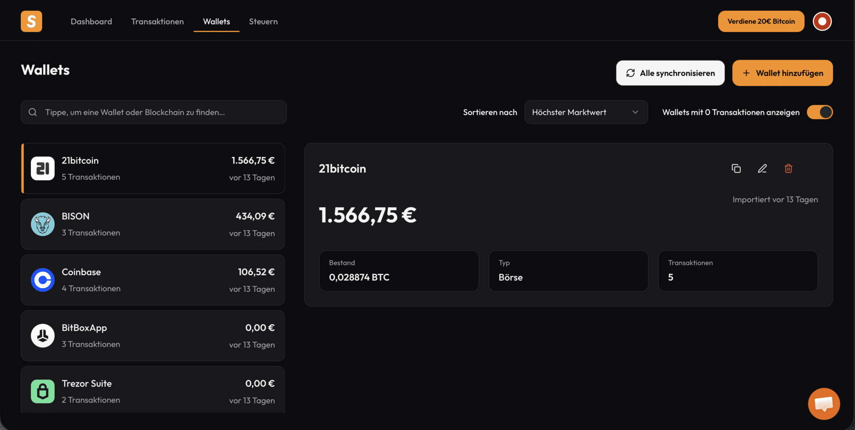Click Wallet hinzufügen button
This screenshot has height=430, width=855.
[782, 73]
